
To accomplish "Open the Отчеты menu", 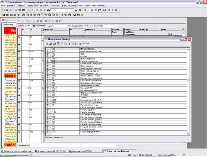I will (64, 6).
